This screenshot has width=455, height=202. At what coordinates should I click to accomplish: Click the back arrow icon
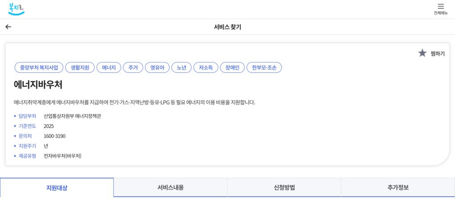pos(8,27)
